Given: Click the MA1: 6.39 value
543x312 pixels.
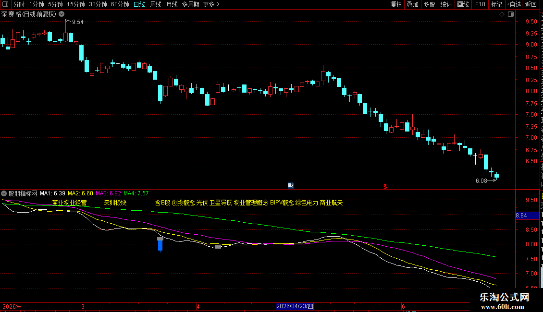Looking at the screenshot, I should (x=52, y=193).
